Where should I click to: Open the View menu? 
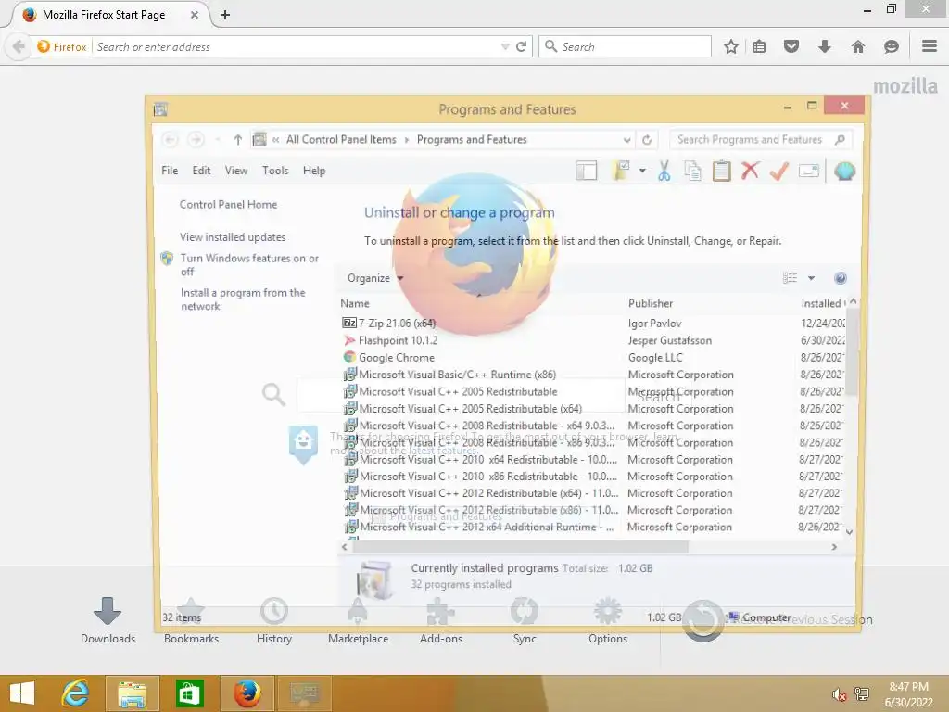point(236,171)
